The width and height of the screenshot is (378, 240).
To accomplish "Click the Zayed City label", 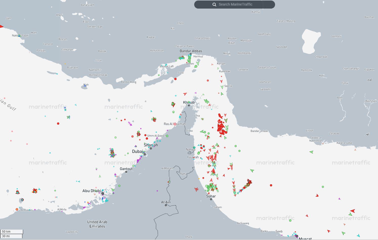I will 72,232.
